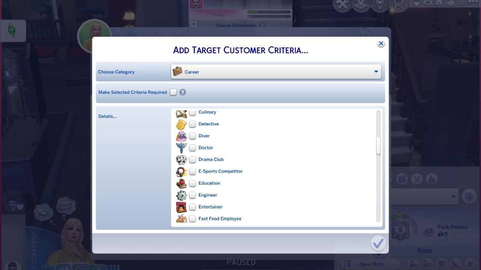This screenshot has height=270, width=481.
Task: Click the Drama Club masks icon
Action: pyautogui.click(x=182, y=159)
